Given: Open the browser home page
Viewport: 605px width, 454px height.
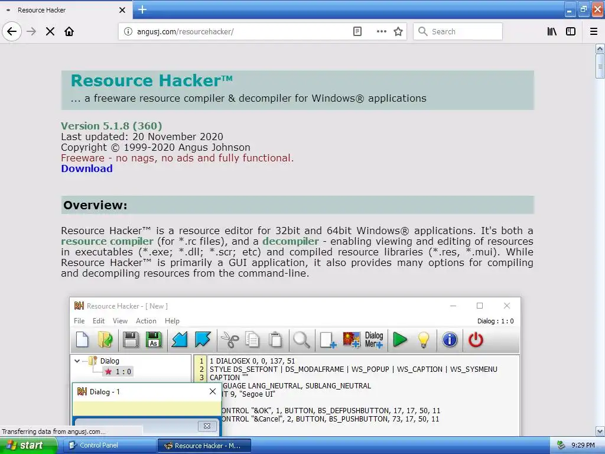Looking at the screenshot, I should coord(69,31).
